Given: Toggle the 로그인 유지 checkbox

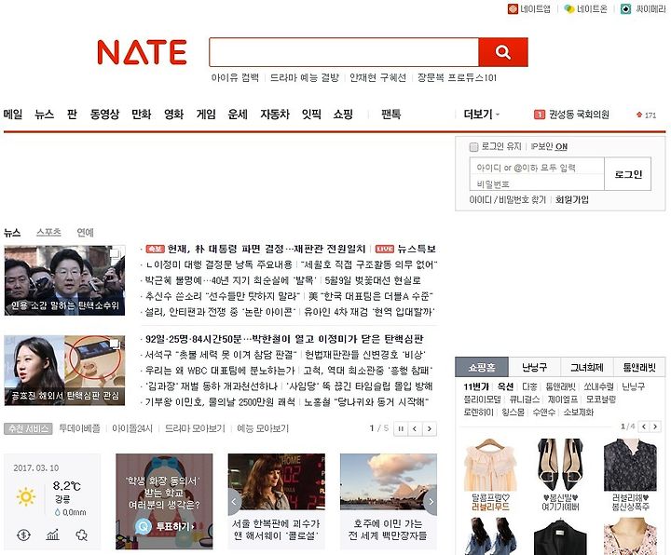Looking at the screenshot, I should pyautogui.click(x=473, y=146).
